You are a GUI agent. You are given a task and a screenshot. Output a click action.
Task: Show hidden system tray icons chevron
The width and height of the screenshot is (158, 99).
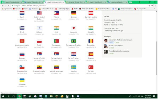tap(133, 96)
